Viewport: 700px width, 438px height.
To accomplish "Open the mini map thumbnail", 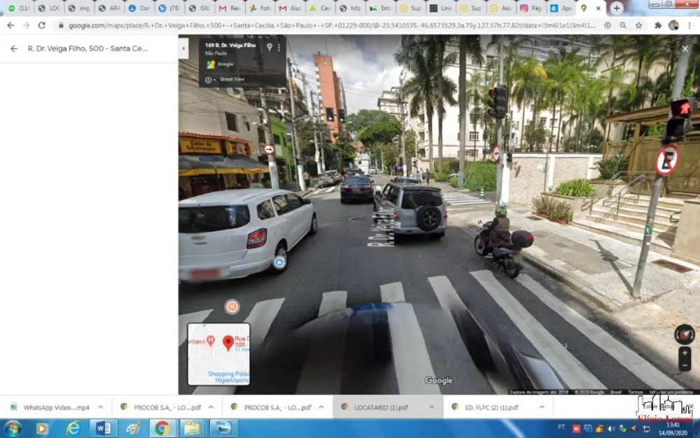I will 218,354.
